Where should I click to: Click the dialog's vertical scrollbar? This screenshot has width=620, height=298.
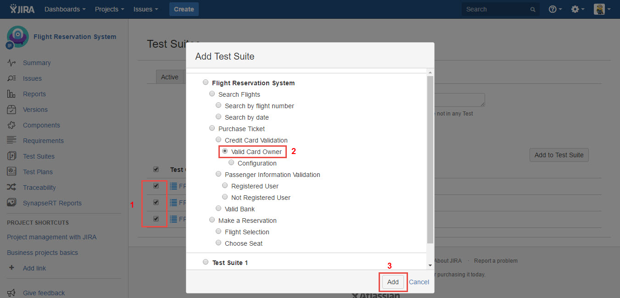(430, 160)
